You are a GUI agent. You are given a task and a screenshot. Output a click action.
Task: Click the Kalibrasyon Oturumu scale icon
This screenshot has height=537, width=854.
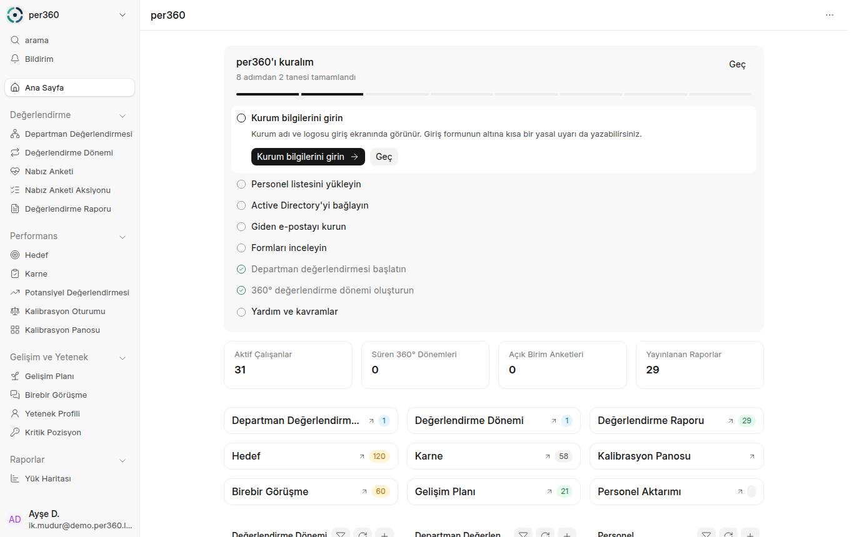pyautogui.click(x=16, y=312)
